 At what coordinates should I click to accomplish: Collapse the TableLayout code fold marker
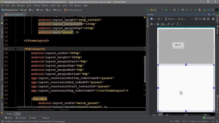(x=15, y=49)
